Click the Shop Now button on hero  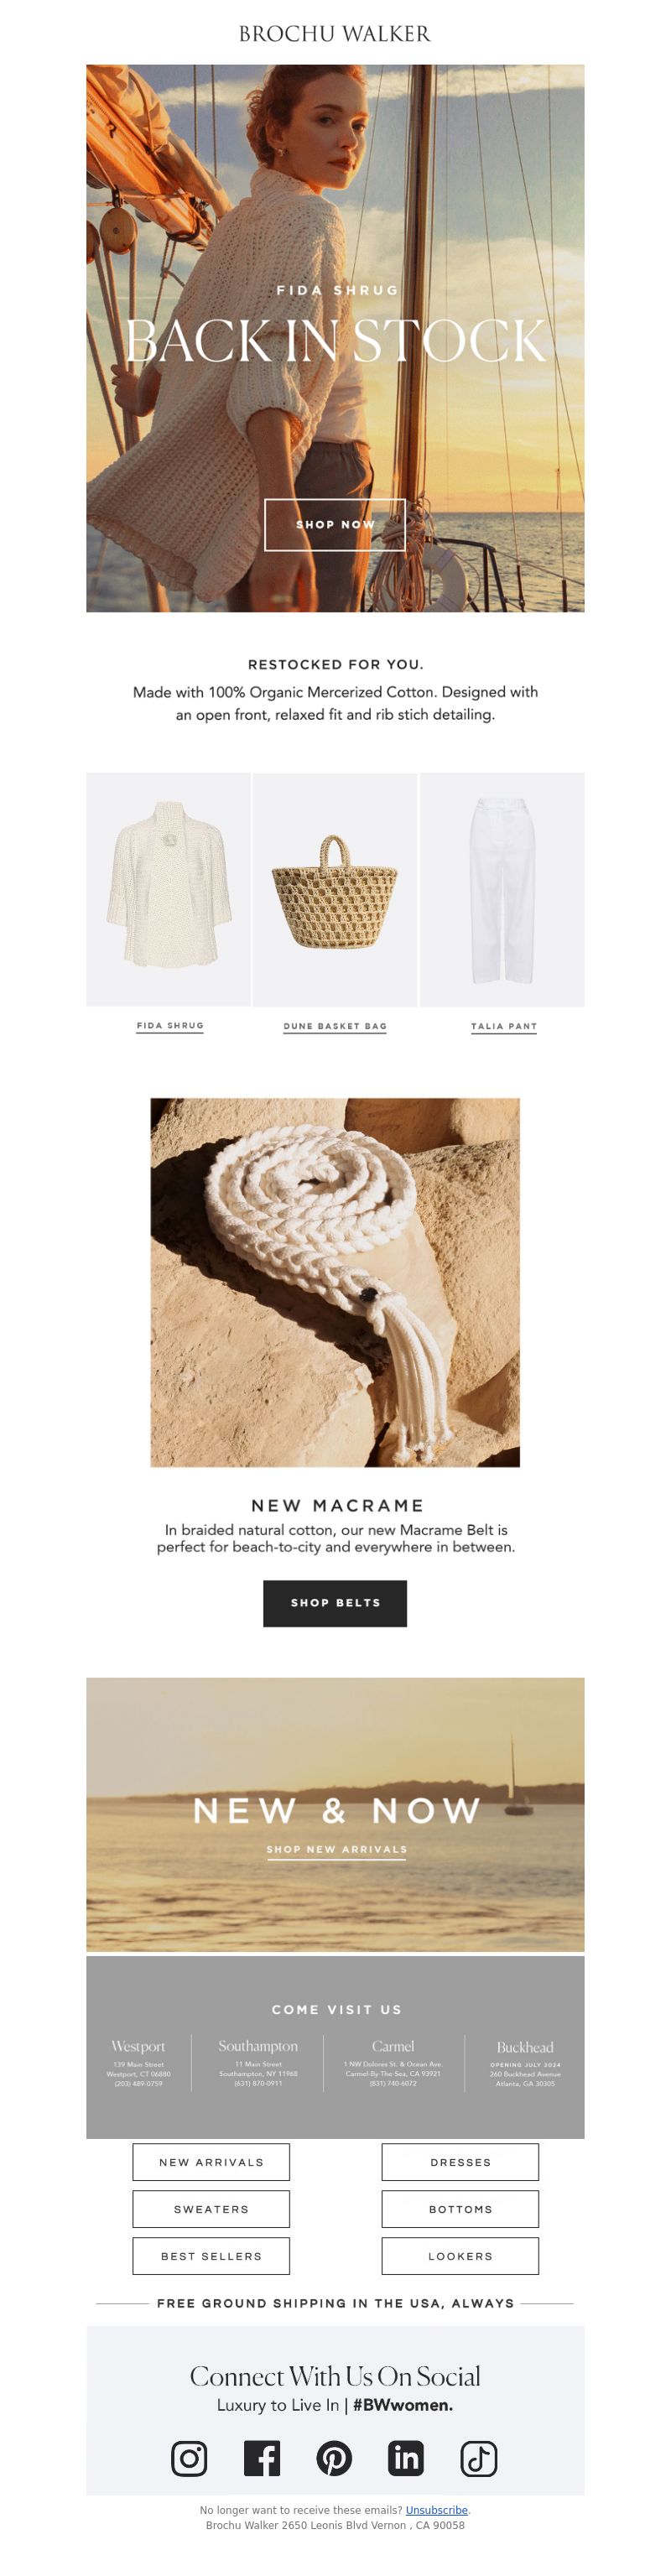[335, 524]
